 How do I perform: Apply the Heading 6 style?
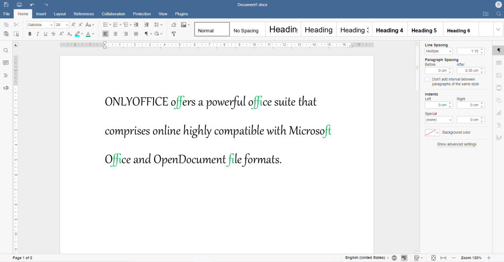pos(461,29)
